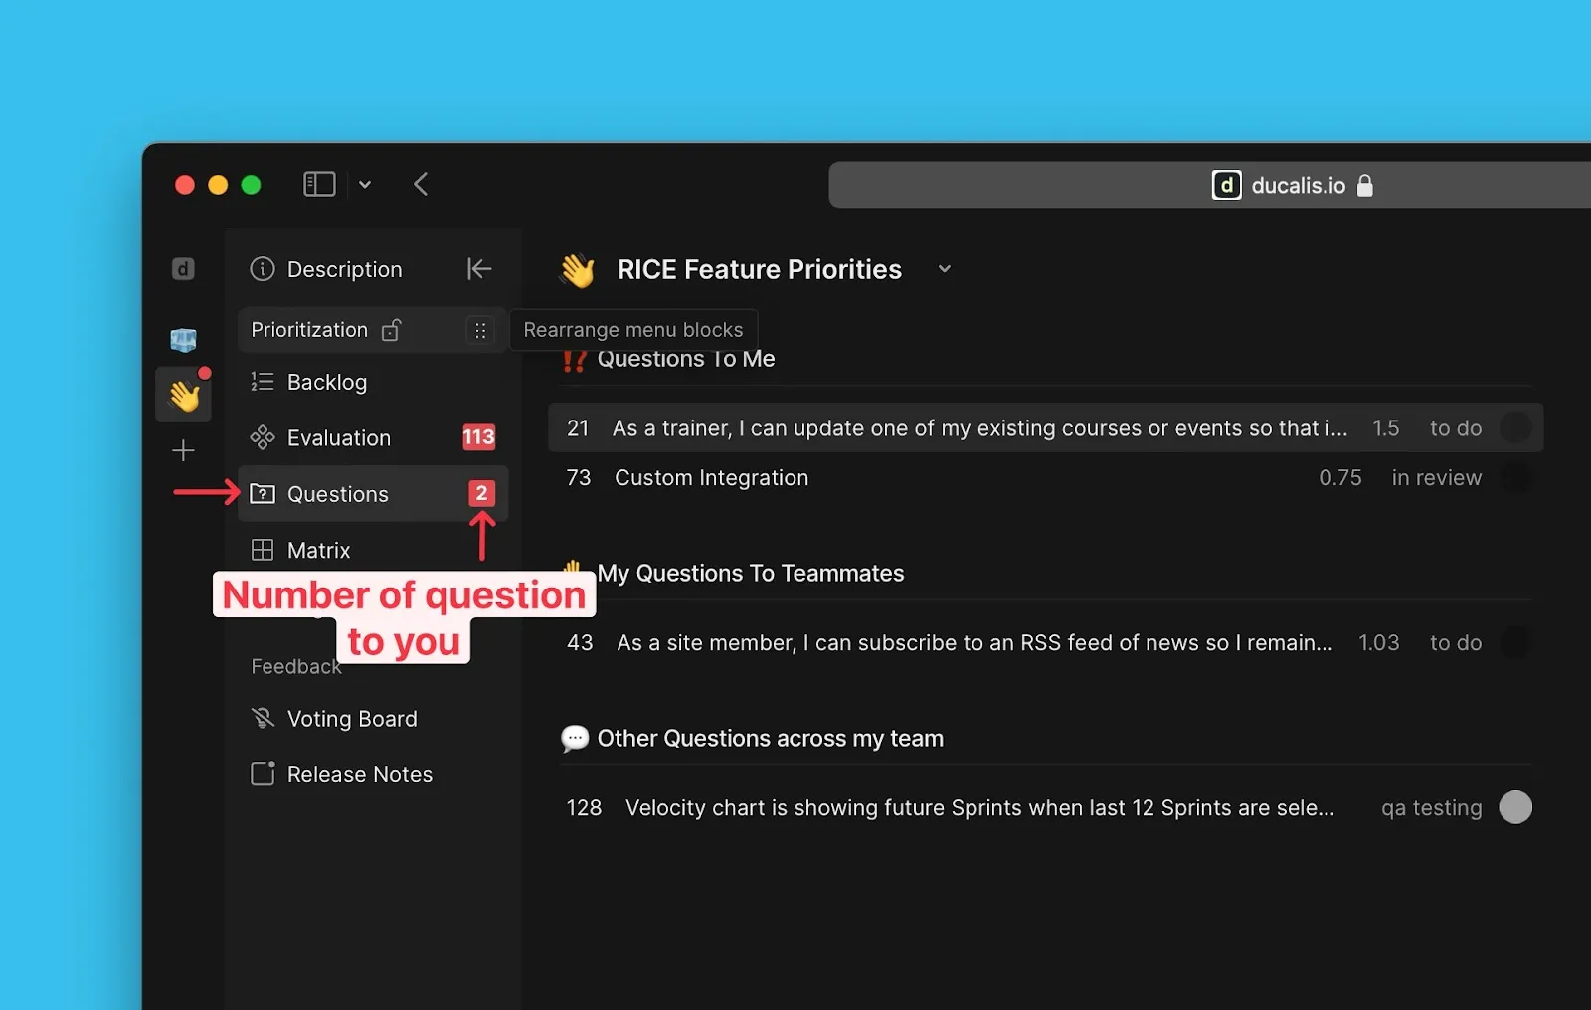This screenshot has width=1591, height=1010.
Task: Open Release Notes page
Action: click(x=359, y=775)
